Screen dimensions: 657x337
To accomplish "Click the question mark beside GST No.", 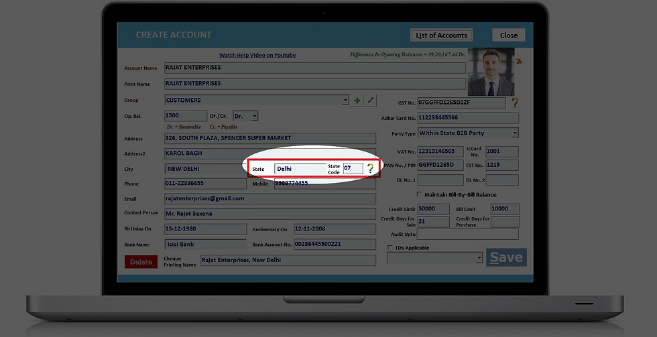I will [515, 103].
